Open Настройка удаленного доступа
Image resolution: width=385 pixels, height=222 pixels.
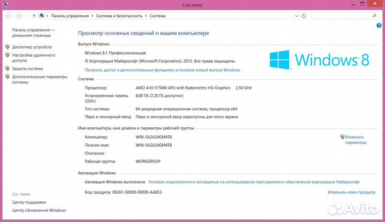coord(34,58)
